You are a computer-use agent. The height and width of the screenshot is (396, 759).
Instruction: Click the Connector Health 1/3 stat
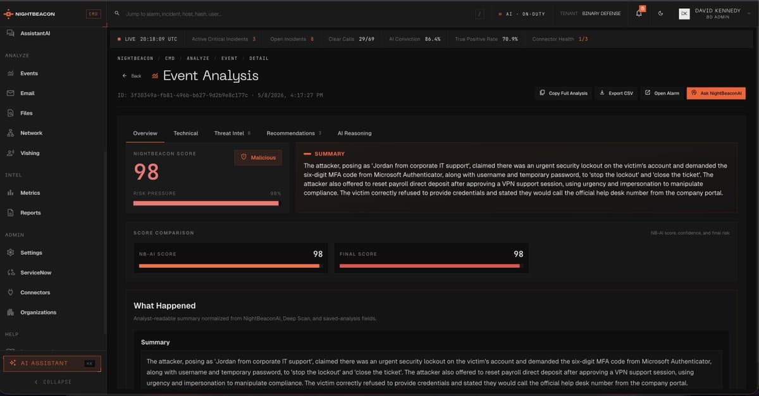point(560,39)
